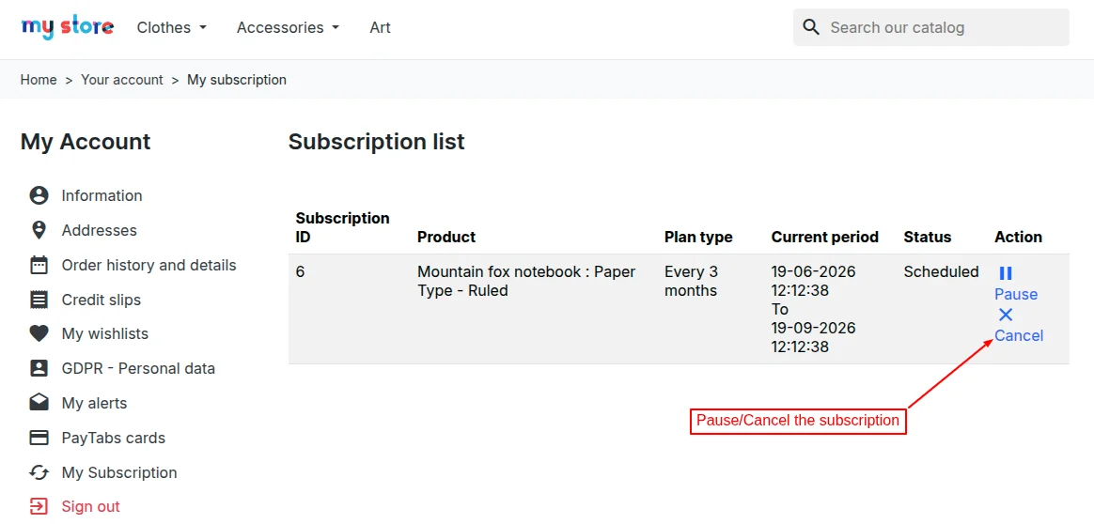This screenshot has width=1094, height=524.
Task: Click the Sign out link
Action: pos(91,506)
